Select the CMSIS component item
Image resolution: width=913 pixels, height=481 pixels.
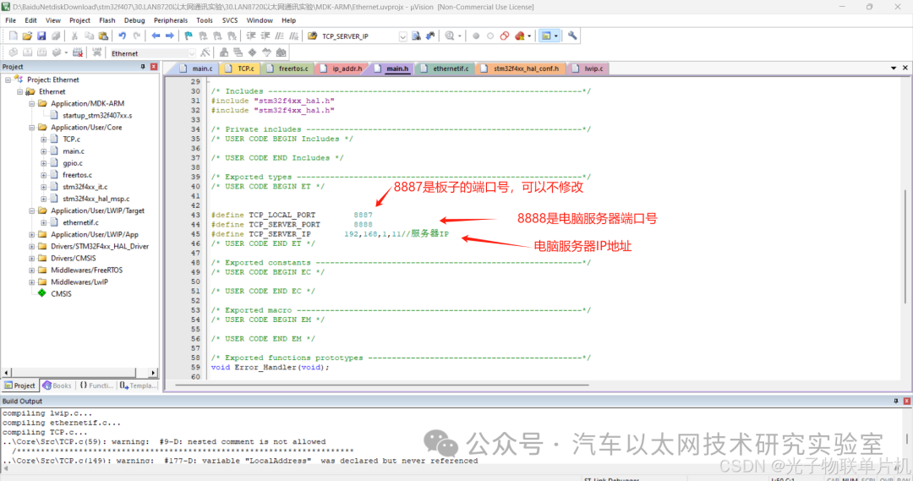coord(61,294)
